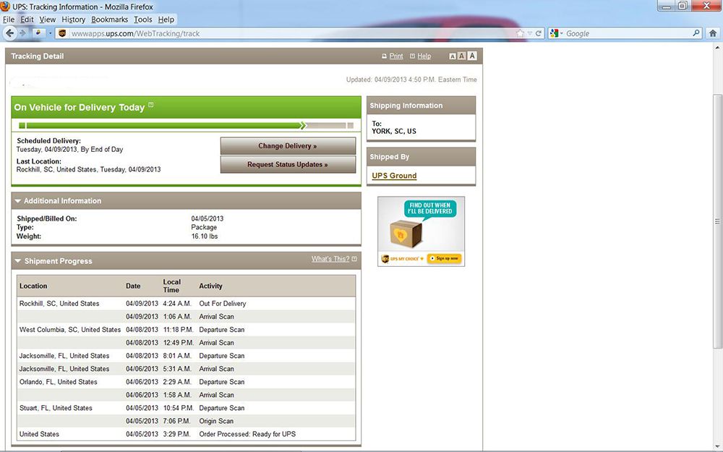
Task: Click the UPS site favicon in address bar
Action: click(62, 33)
